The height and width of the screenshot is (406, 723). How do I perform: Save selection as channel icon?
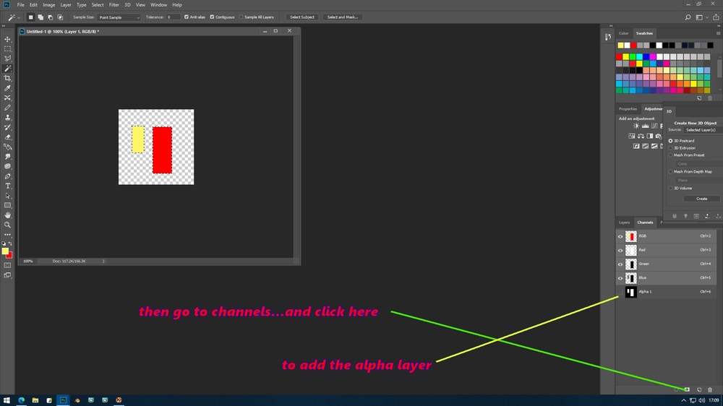[x=687, y=390]
